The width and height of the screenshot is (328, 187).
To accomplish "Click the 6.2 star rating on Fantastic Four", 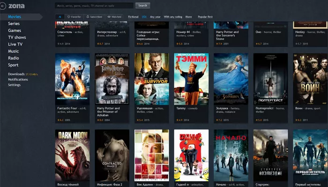I will tap(60, 120).
